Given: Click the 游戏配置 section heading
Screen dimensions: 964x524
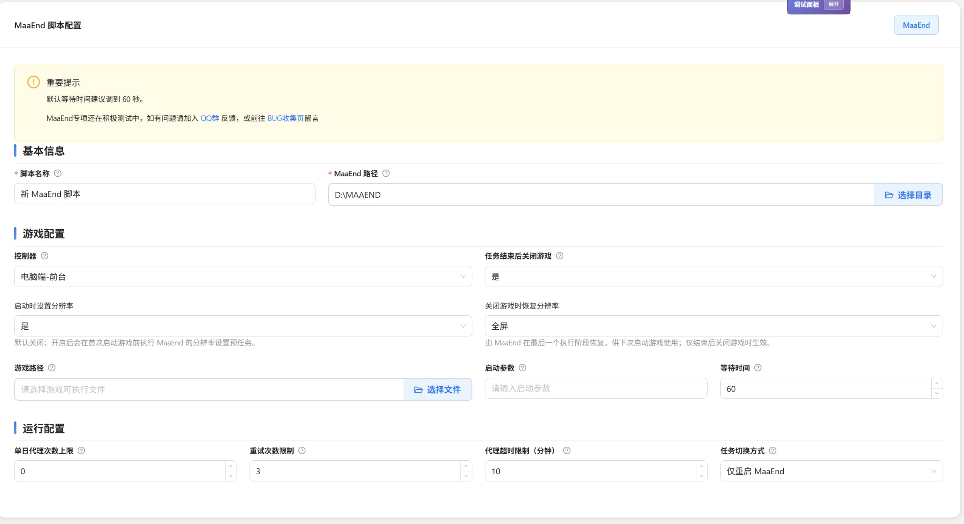Looking at the screenshot, I should point(43,234).
